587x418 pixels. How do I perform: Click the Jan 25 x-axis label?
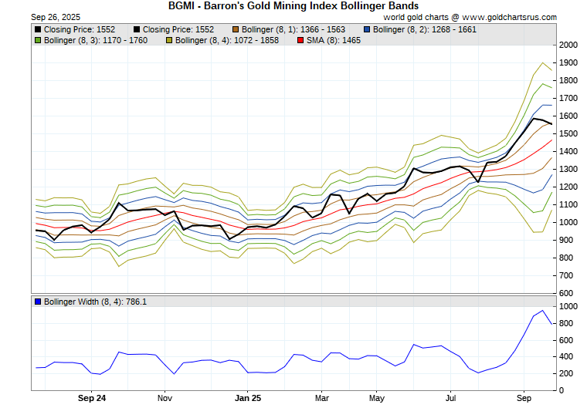248,399
